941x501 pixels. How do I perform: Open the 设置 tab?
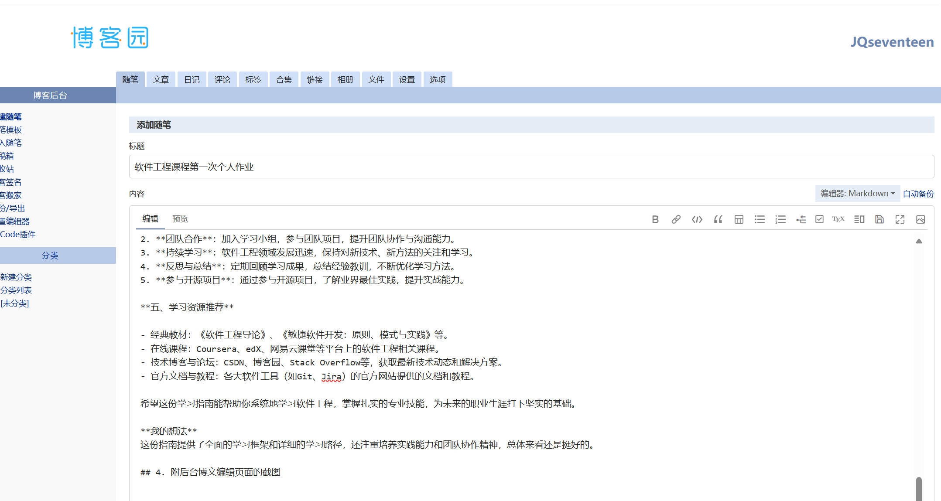click(407, 80)
